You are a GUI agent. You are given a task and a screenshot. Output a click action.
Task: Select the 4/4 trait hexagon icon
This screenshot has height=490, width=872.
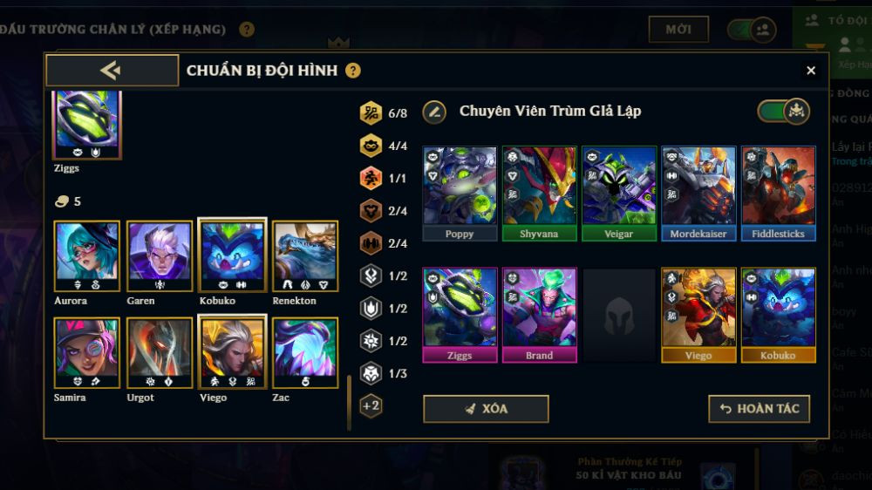coord(371,146)
